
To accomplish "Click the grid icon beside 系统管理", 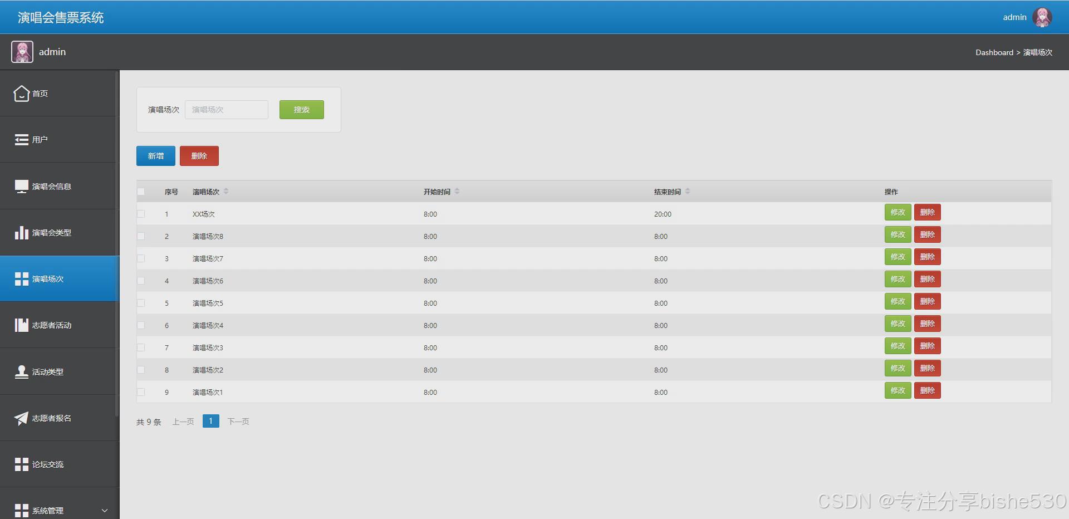I will tap(22, 511).
